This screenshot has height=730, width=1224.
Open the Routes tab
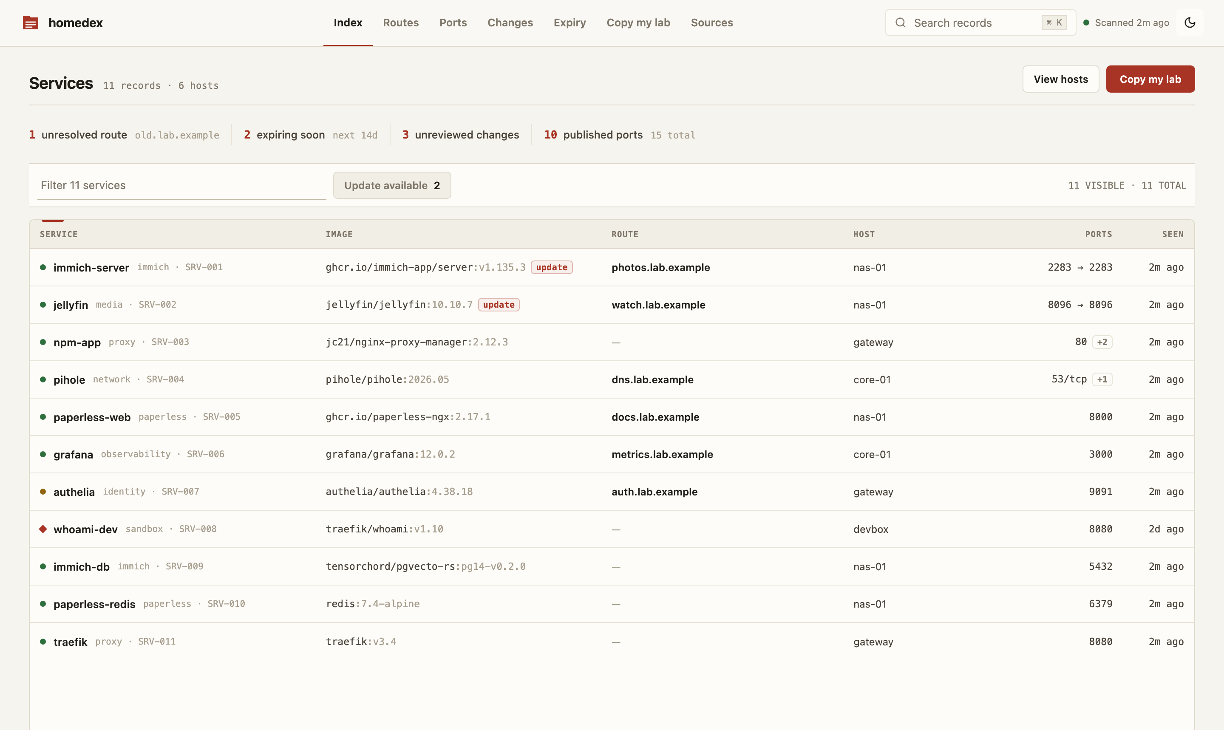click(400, 23)
